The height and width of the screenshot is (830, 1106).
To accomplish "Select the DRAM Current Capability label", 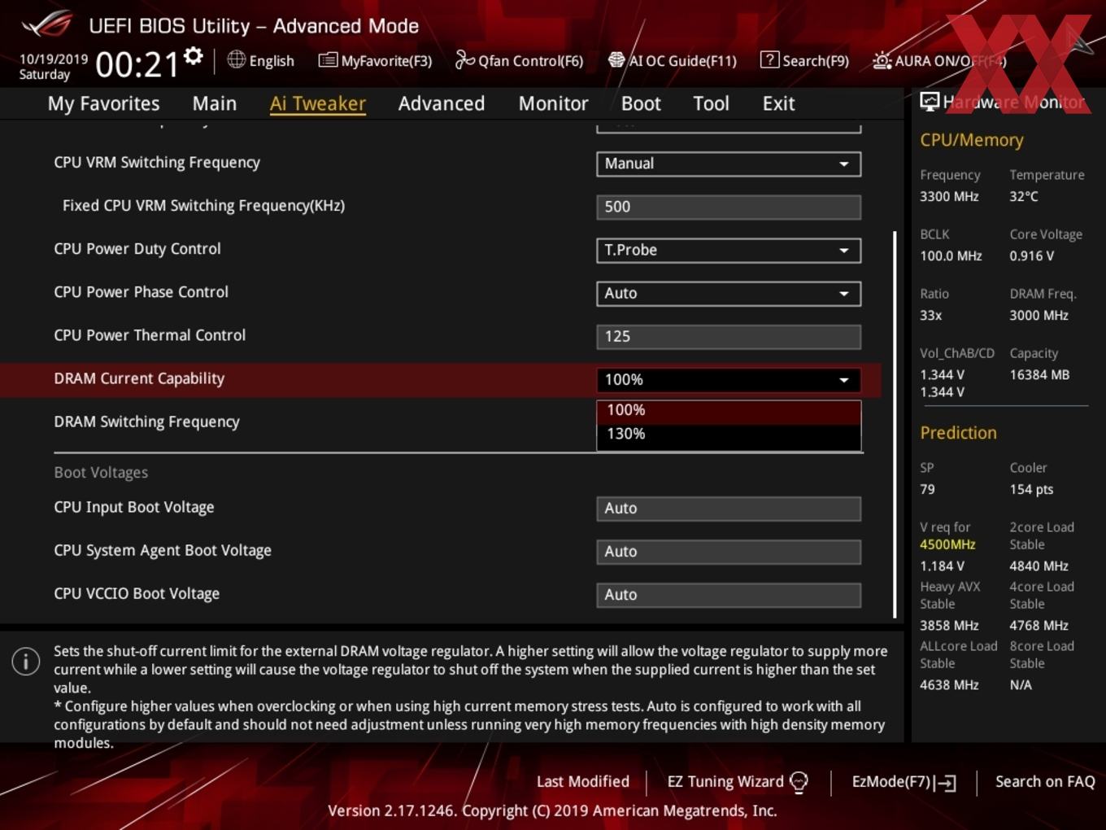I will coord(139,378).
